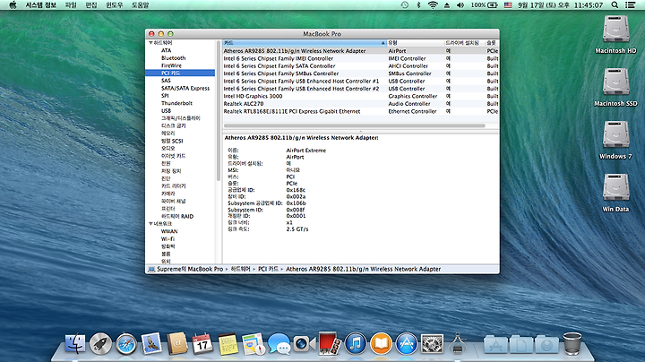The width and height of the screenshot is (645, 362).
Task: Launch Launchpad rocket icon in Dock
Action: tap(100, 343)
